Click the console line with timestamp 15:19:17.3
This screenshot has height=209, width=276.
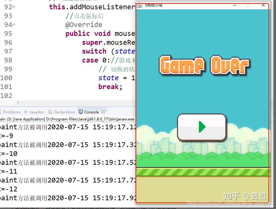(x=68, y=145)
